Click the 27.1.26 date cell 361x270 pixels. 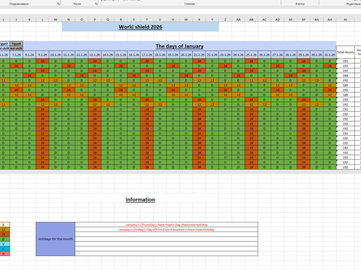(x=277, y=55)
